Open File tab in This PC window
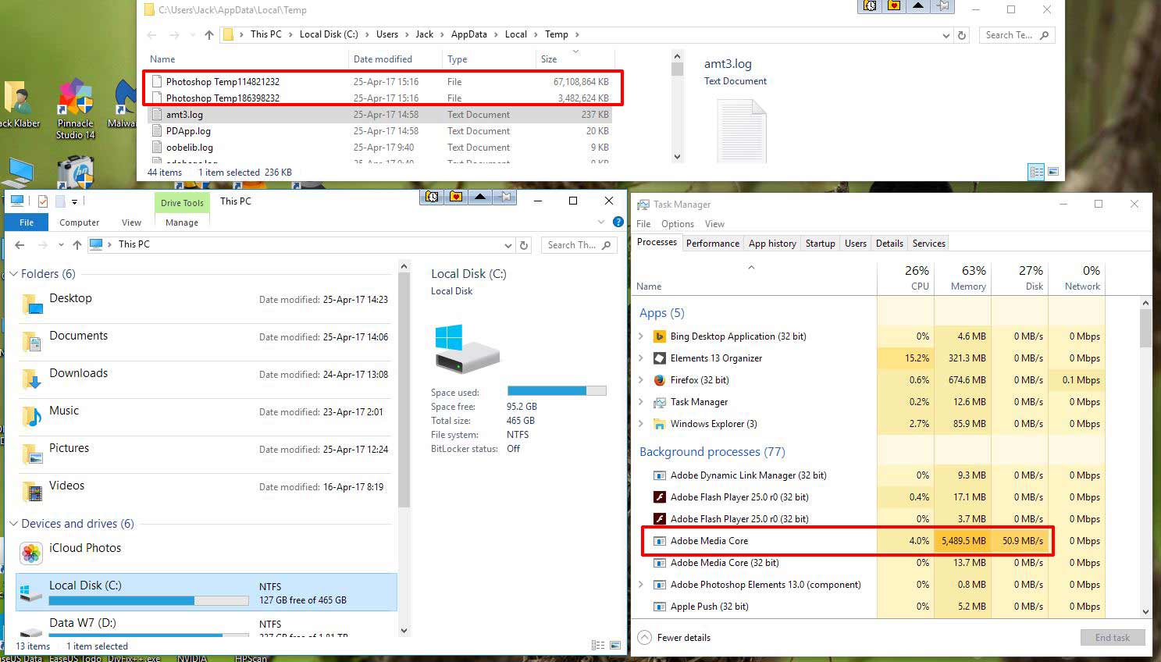This screenshot has height=662, width=1161. click(x=27, y=222)
